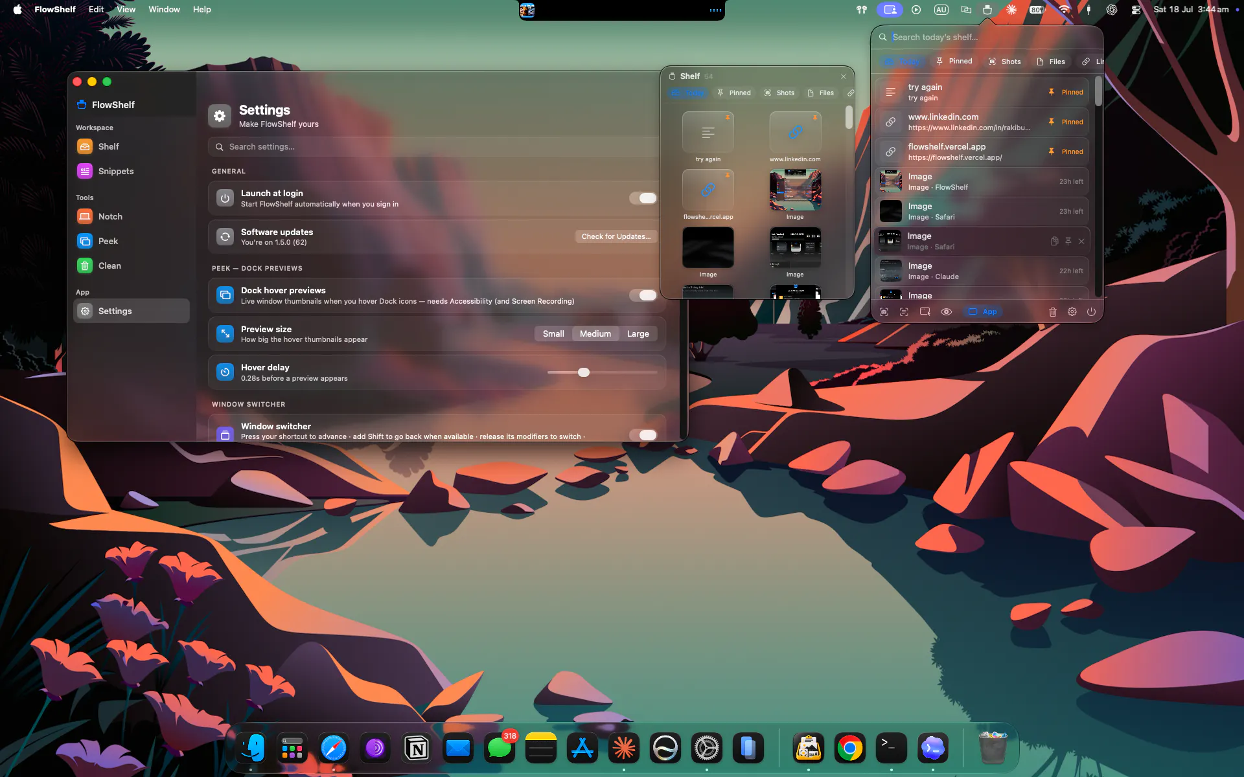The image size is (1244, 777).
Task: Unpin the www.linkedin.com item in the popover
Action: point(1066,122)
